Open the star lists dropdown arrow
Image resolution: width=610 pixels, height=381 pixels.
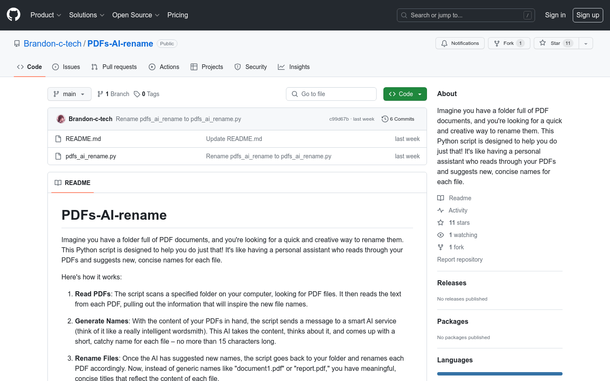coord(586,43)
